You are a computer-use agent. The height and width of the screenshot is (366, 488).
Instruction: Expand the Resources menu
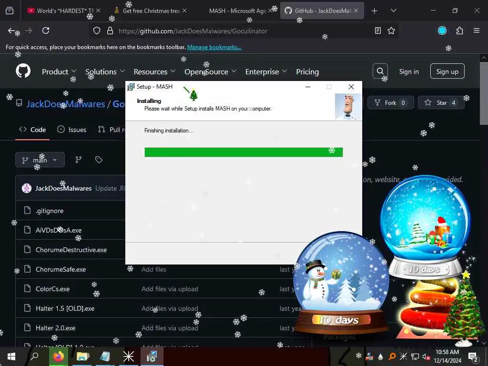tap(155, 71)
